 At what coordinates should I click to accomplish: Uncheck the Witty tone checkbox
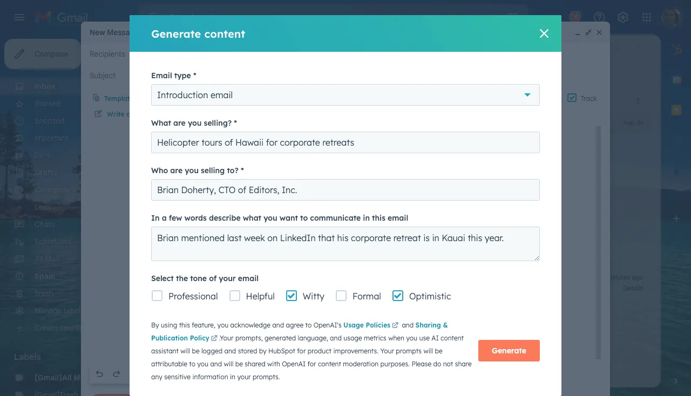291,296
